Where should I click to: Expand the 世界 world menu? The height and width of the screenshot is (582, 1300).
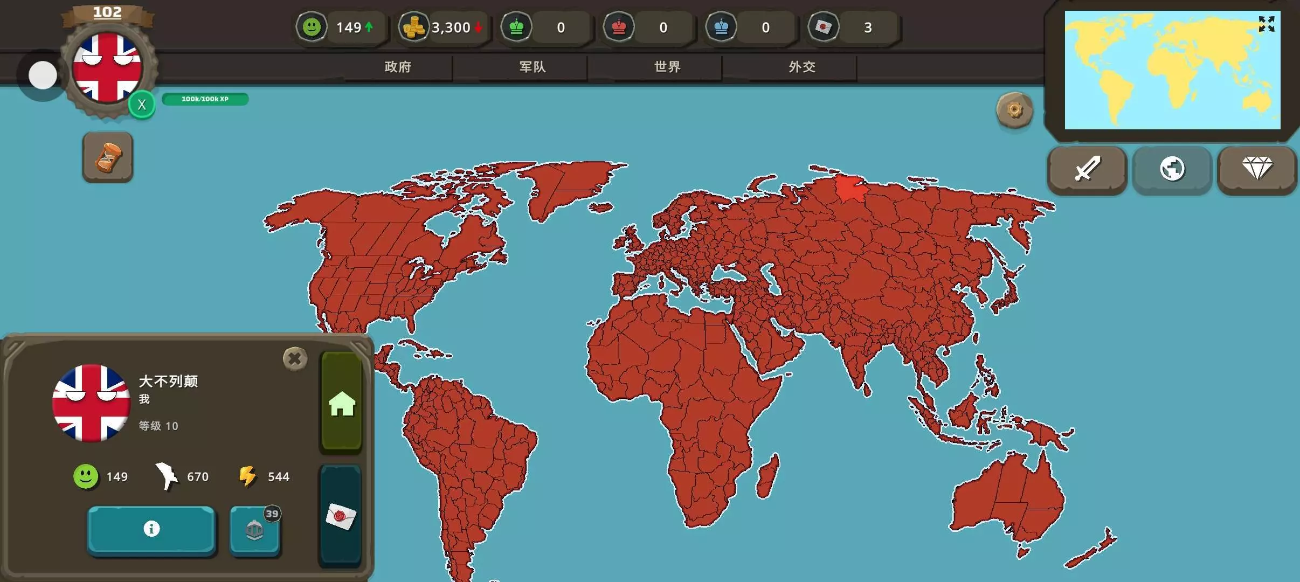point(667,67)
